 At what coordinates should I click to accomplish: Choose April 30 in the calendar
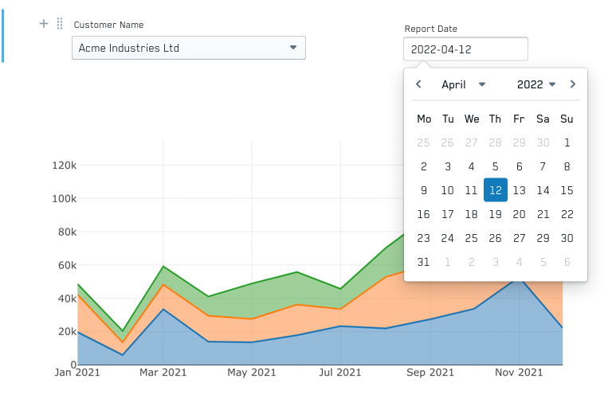[567, 238]
